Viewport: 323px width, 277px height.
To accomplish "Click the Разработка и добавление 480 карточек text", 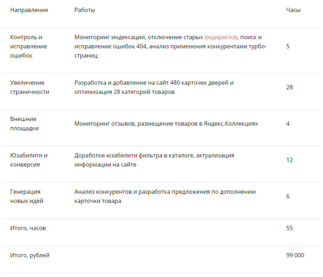I will (154, 87).
